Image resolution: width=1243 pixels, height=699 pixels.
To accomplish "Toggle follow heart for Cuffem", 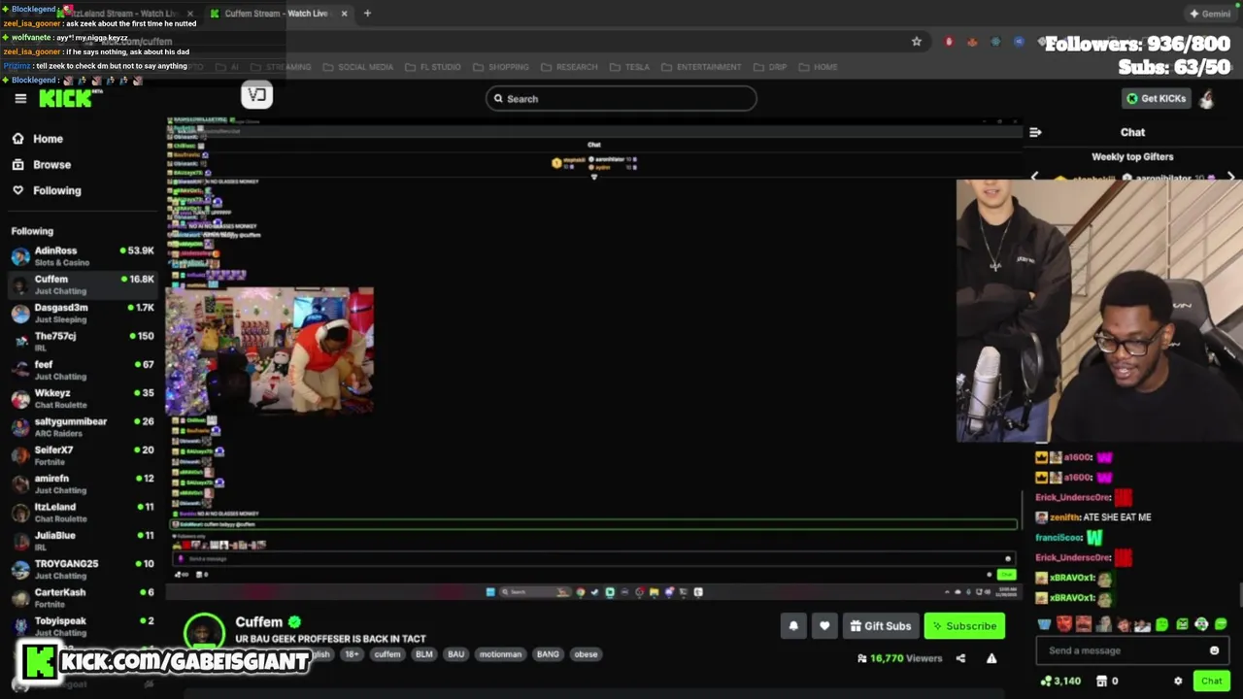I will click(824, 626).
